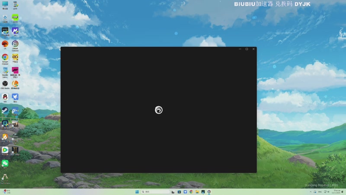This screenshot has height=195, width=346.
Task: Open the ENG input language indicator
Action: click(320, 192)
